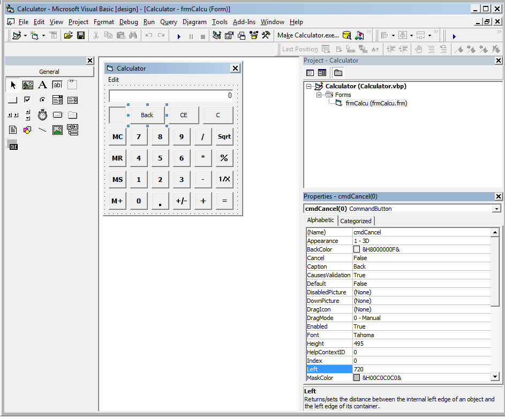This screenshot has width=505, height=419.
Task: Click the General toolbox tab button
Action: point(49,72)
